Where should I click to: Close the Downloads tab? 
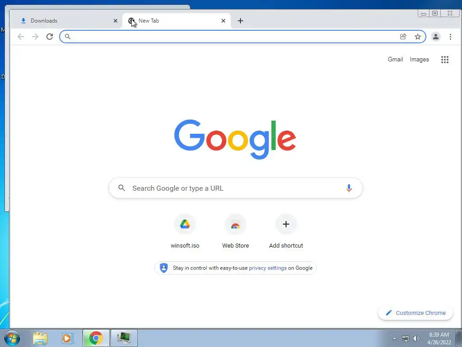[x=115, y=21]
